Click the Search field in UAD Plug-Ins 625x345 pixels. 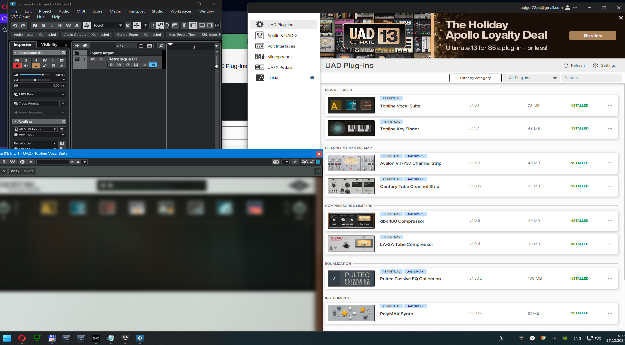(x=591, y=78)
